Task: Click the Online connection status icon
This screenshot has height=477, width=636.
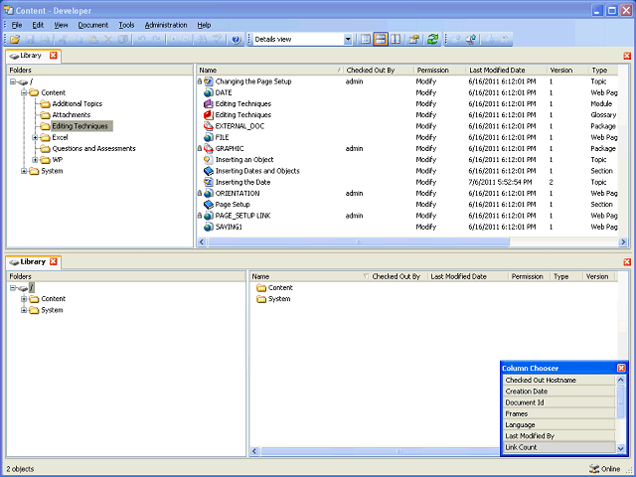Action: (594, 469)
